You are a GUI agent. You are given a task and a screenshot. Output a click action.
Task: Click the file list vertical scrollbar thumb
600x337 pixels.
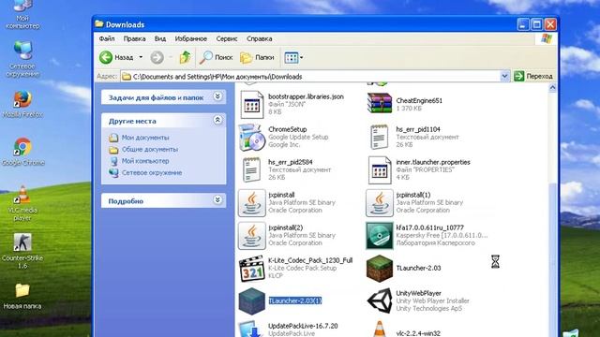[552, 260]
